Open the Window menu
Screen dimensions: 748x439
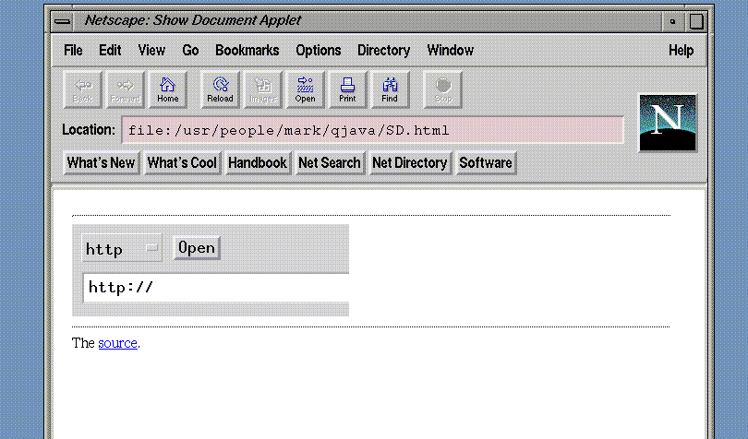point(451,50)
